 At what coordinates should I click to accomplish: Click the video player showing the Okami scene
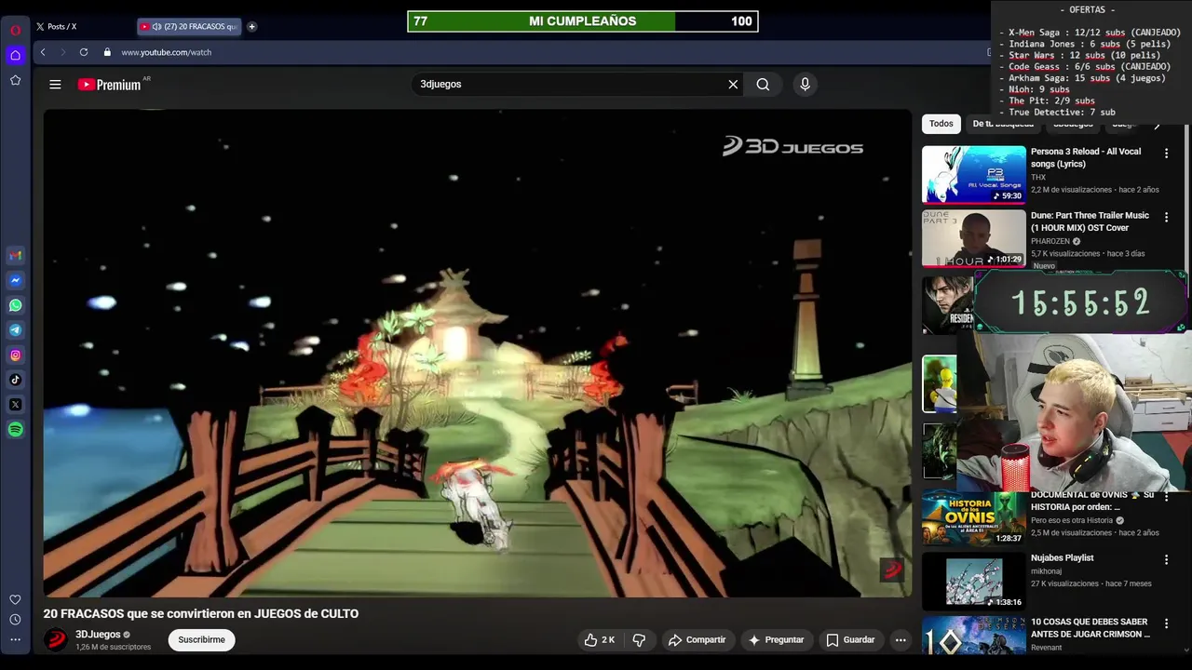pyautogui.click(x=477, y=354)
